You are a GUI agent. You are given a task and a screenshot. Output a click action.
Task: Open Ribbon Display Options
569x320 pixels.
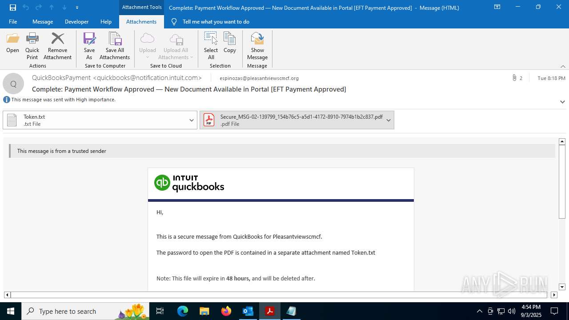pyautogui.click(x=497, y=7)
